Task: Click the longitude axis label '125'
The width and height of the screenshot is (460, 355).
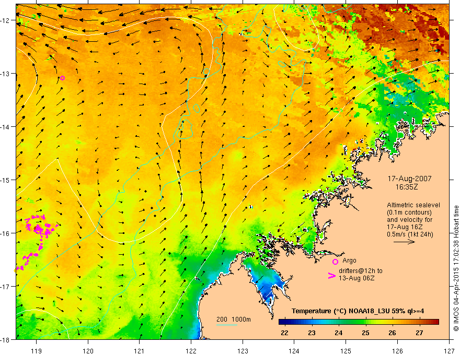Action: click(346, 351)
